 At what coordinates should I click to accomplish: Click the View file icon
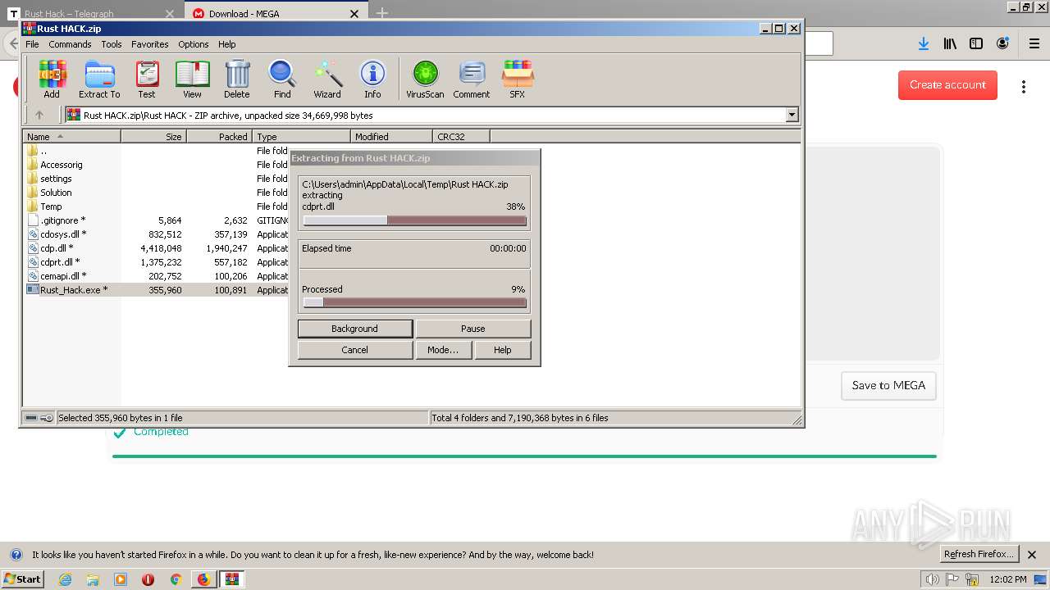tap(192, 79)
